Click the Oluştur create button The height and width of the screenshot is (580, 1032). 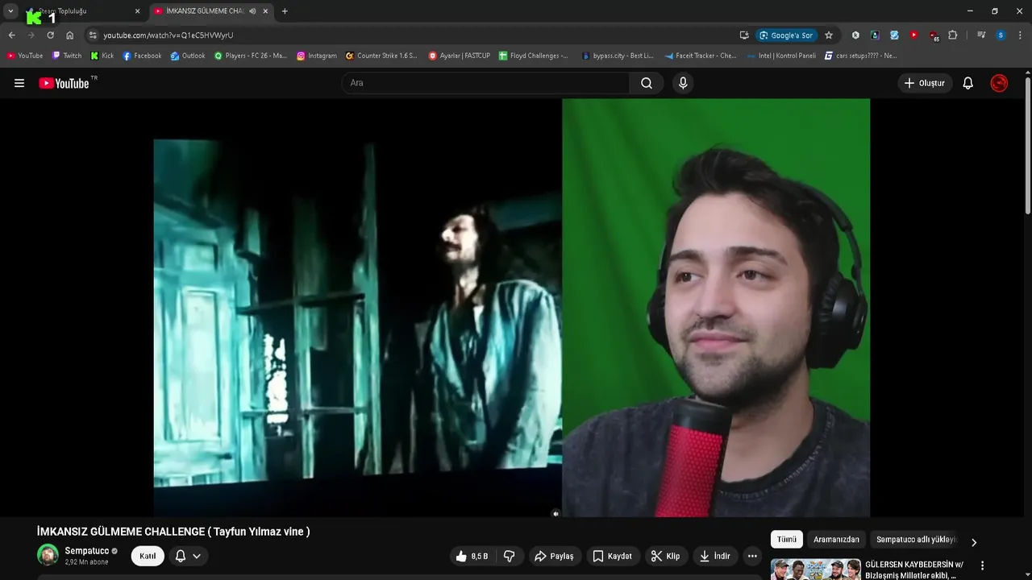(925, 83)
